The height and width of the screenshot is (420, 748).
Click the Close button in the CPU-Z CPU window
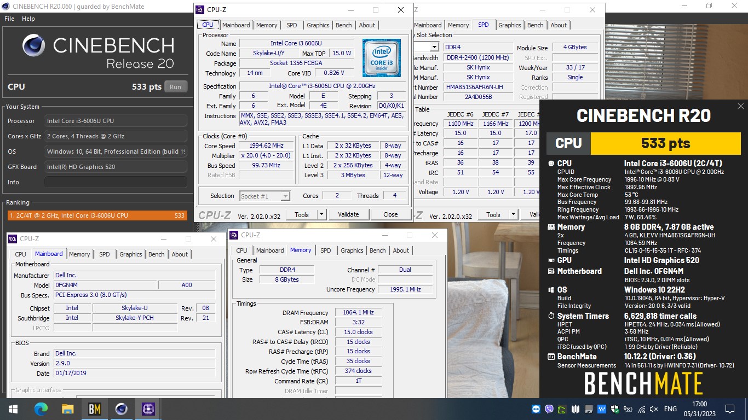(390, 214)
